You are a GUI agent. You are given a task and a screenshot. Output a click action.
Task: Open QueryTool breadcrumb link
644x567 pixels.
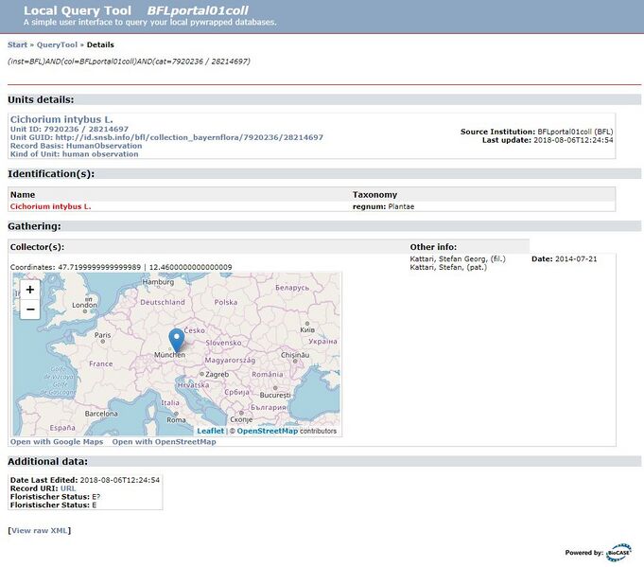point(57,44)
